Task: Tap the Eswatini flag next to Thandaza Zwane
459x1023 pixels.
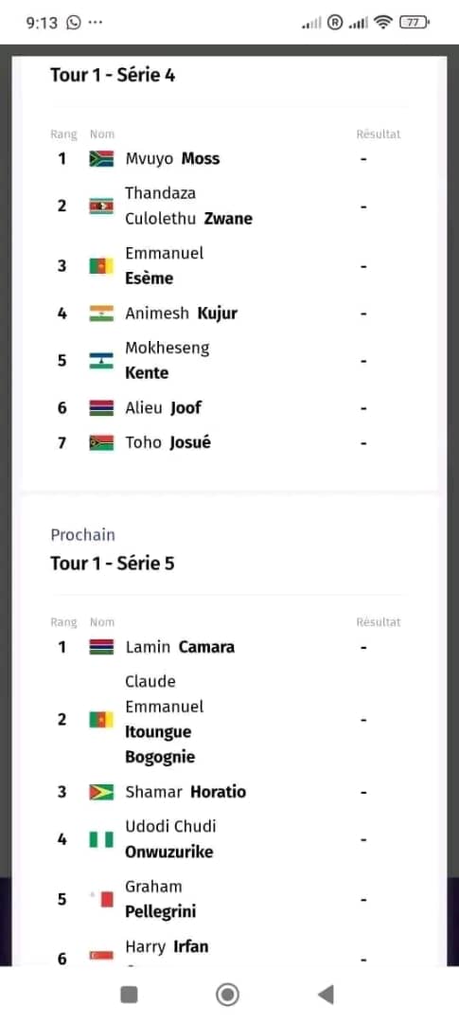Action: click(101, 206)
